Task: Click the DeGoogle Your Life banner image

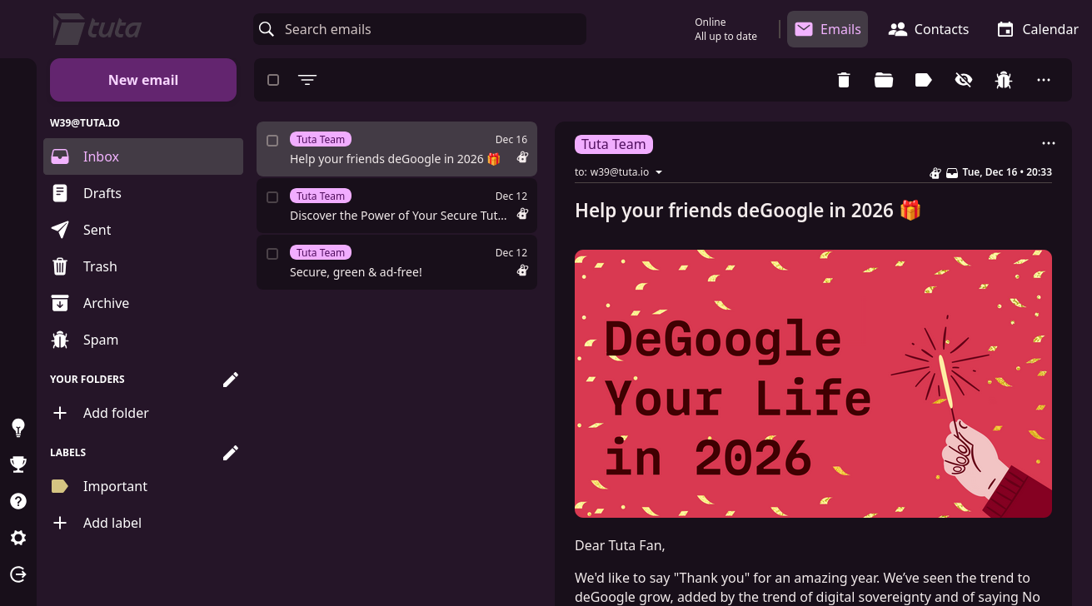Action: tap(813, 384)
